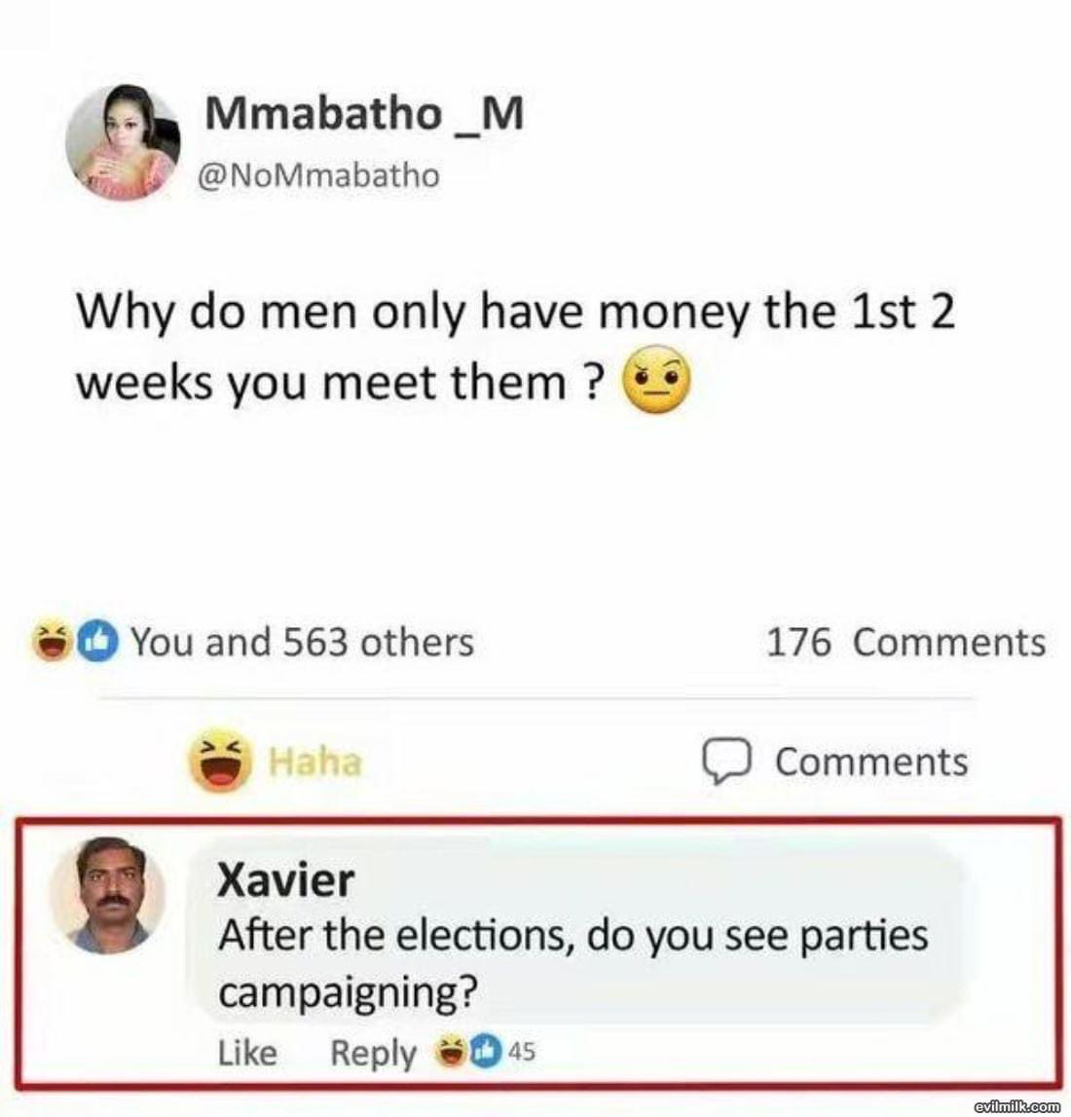1071x1117 pixels.
Task: Like Xavier's comment
Action: [x=247, y=1052]
